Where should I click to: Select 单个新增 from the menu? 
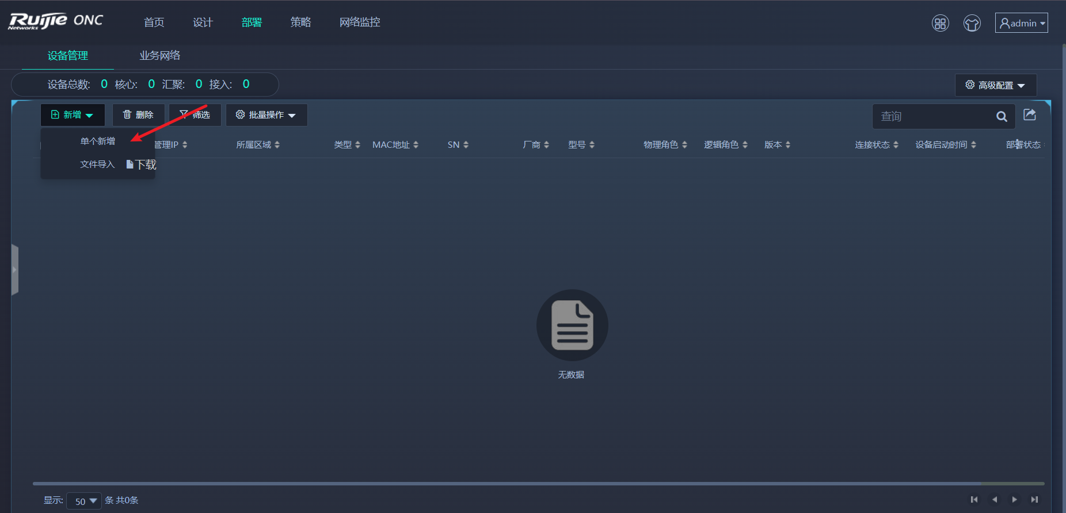pos(98,141)
